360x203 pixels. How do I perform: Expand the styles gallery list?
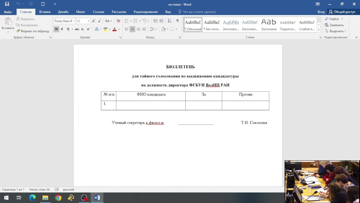[x=319, y=30]
